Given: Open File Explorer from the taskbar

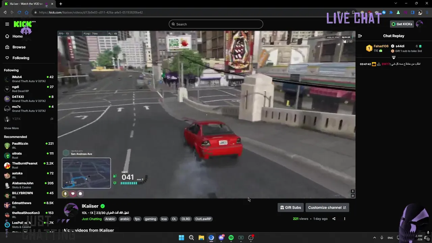Looking at the screenshot, I should 201,238.
